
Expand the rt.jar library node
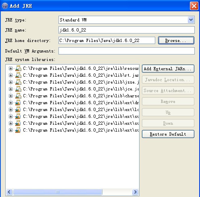click(10, 75)
